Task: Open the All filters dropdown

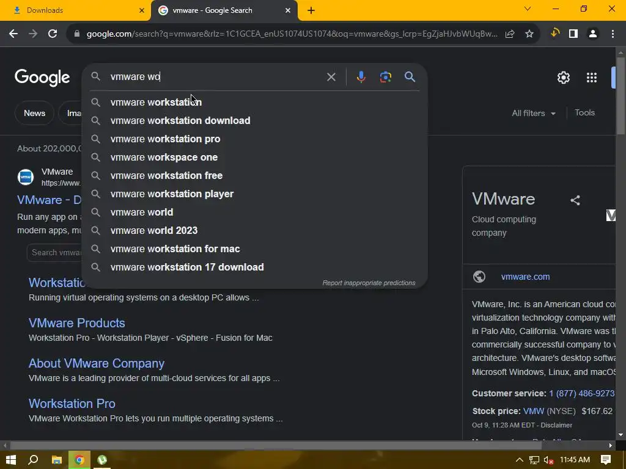Action: pos(534,113)
